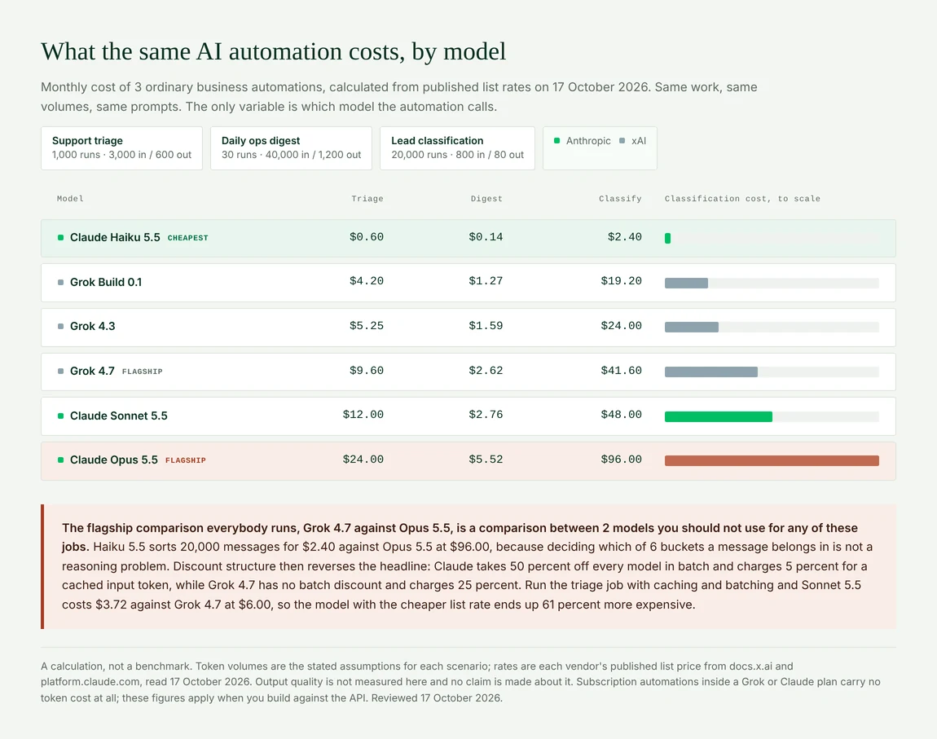This screenshot has width=937, height=739.
Task: Click the 'A calculation, not a benchmark' footnote
Action: (x=460, y=682)
